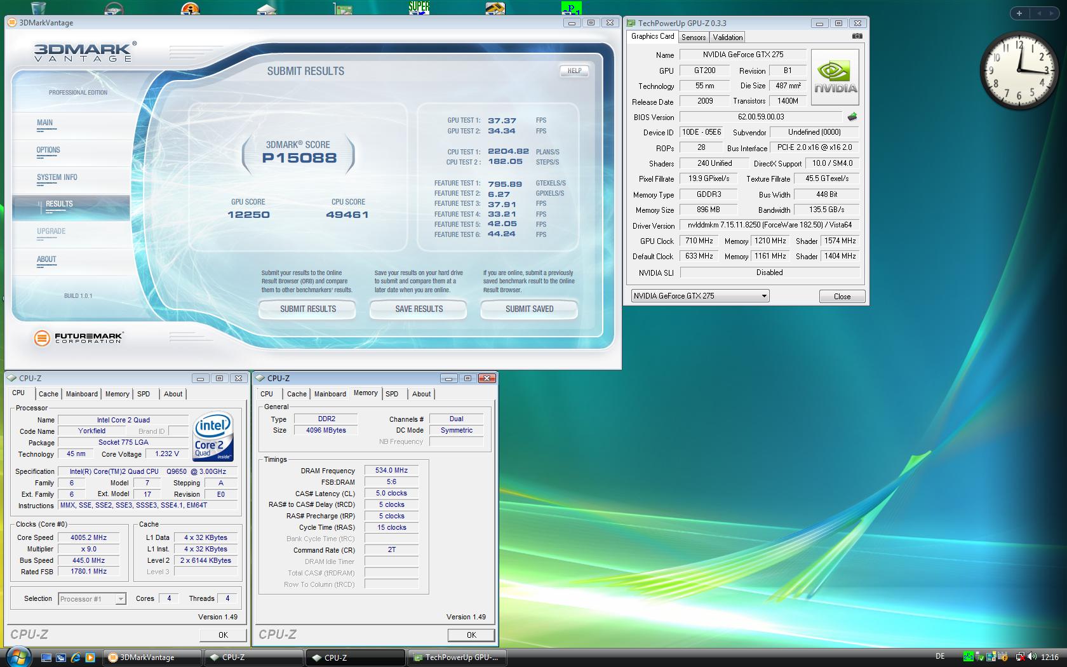Click OK in the left CPU-Z window
The width and height of the screenshot is (1067, 667).
coord(223,635)
